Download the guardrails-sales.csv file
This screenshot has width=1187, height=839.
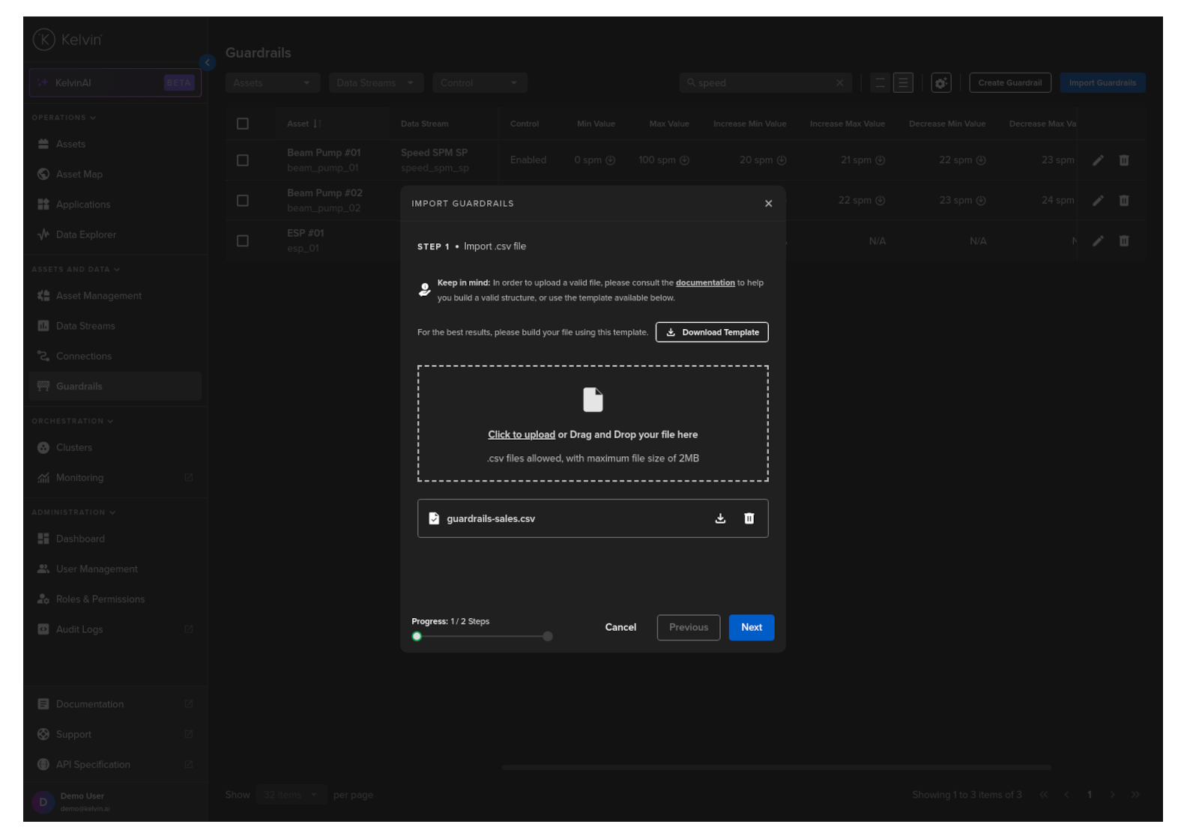point(720,518)
